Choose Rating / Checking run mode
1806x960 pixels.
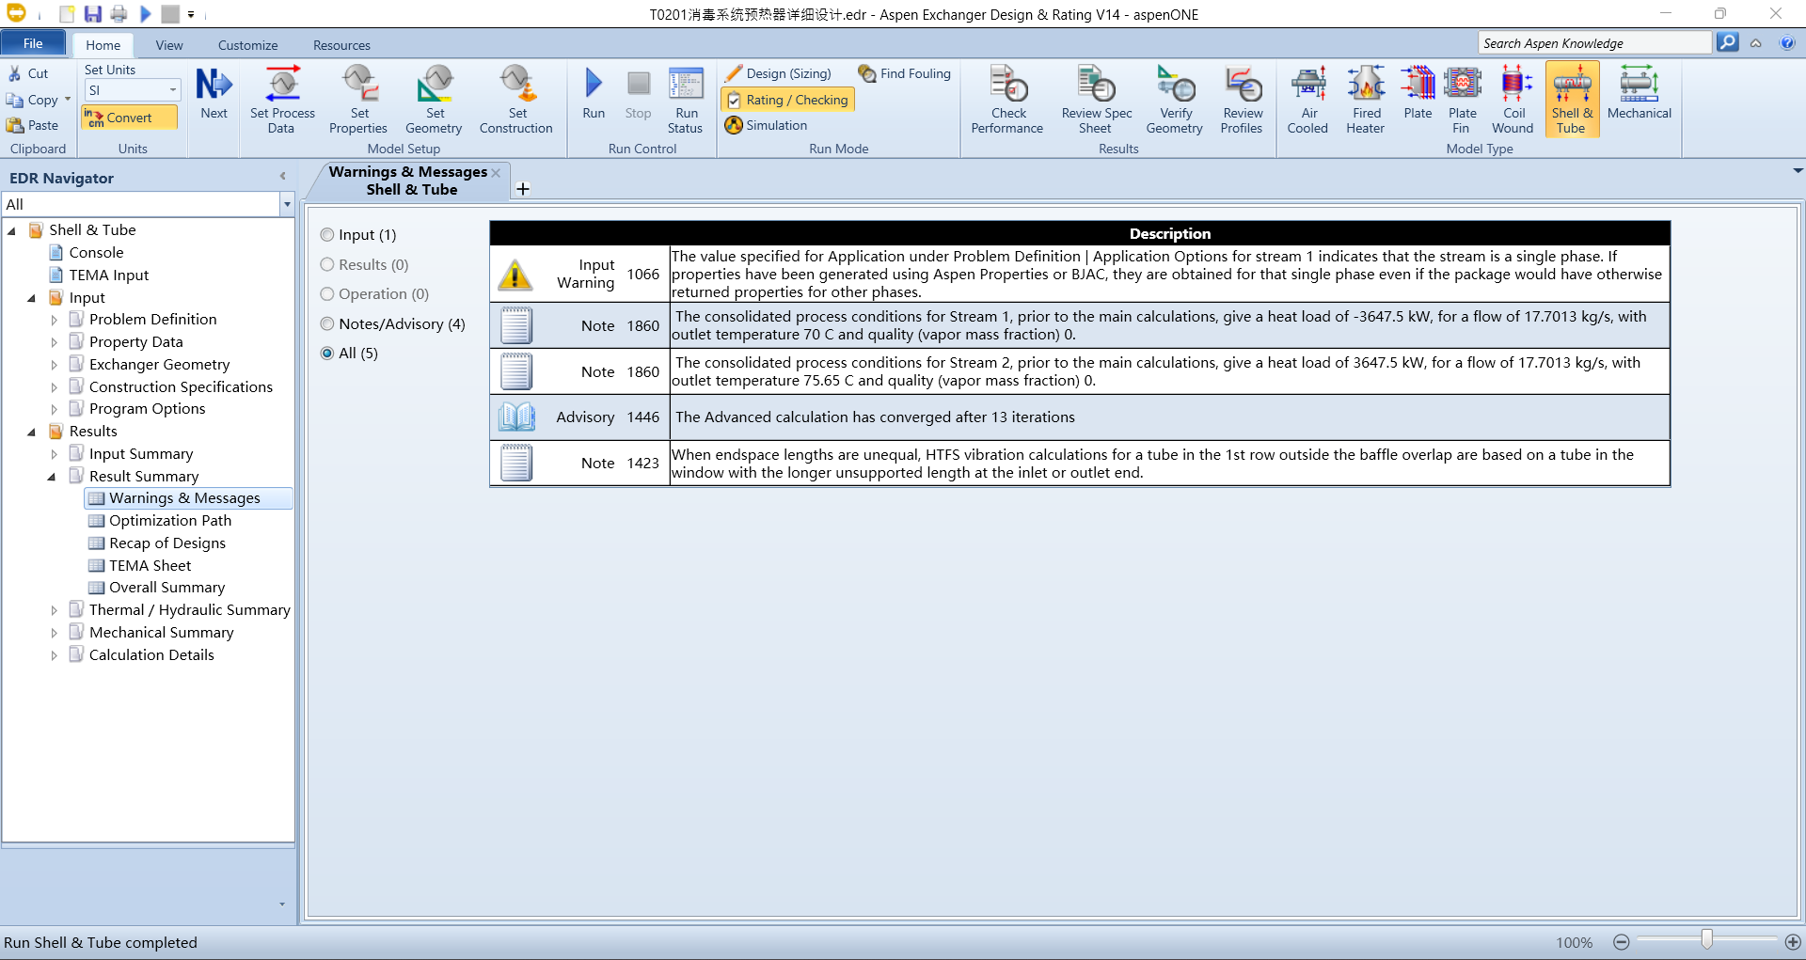click(x=787, y=100)
